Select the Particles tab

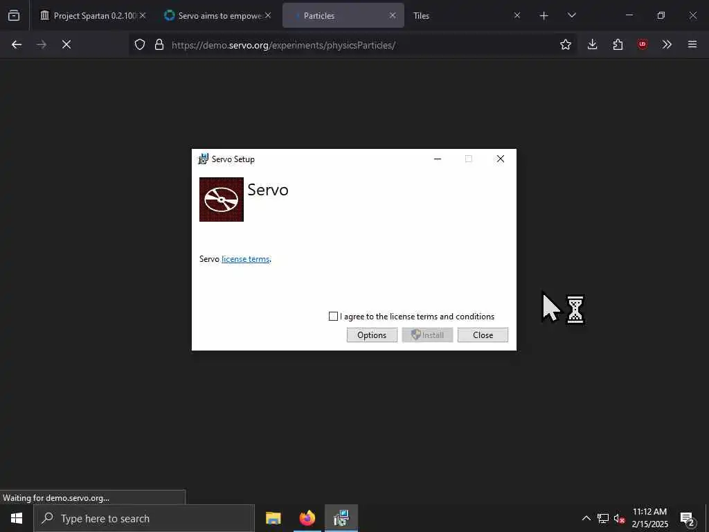(343, 15)
